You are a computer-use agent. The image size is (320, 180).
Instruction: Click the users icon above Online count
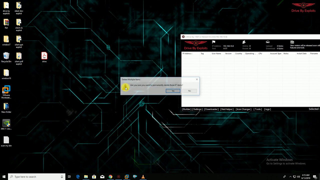coord(244,42)
